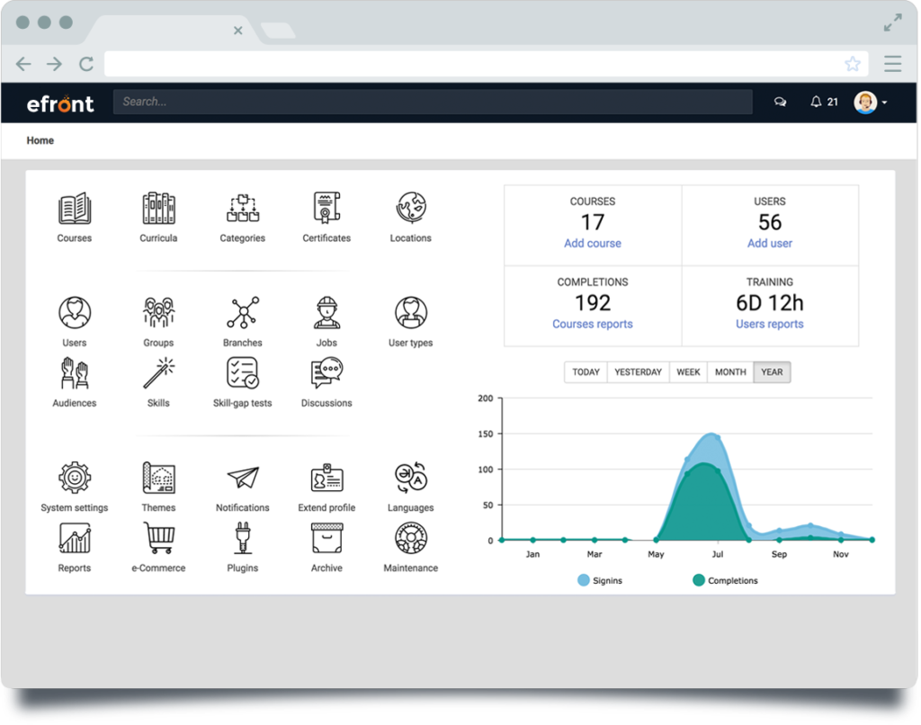Click the Branches network icon

pos(243,313)
